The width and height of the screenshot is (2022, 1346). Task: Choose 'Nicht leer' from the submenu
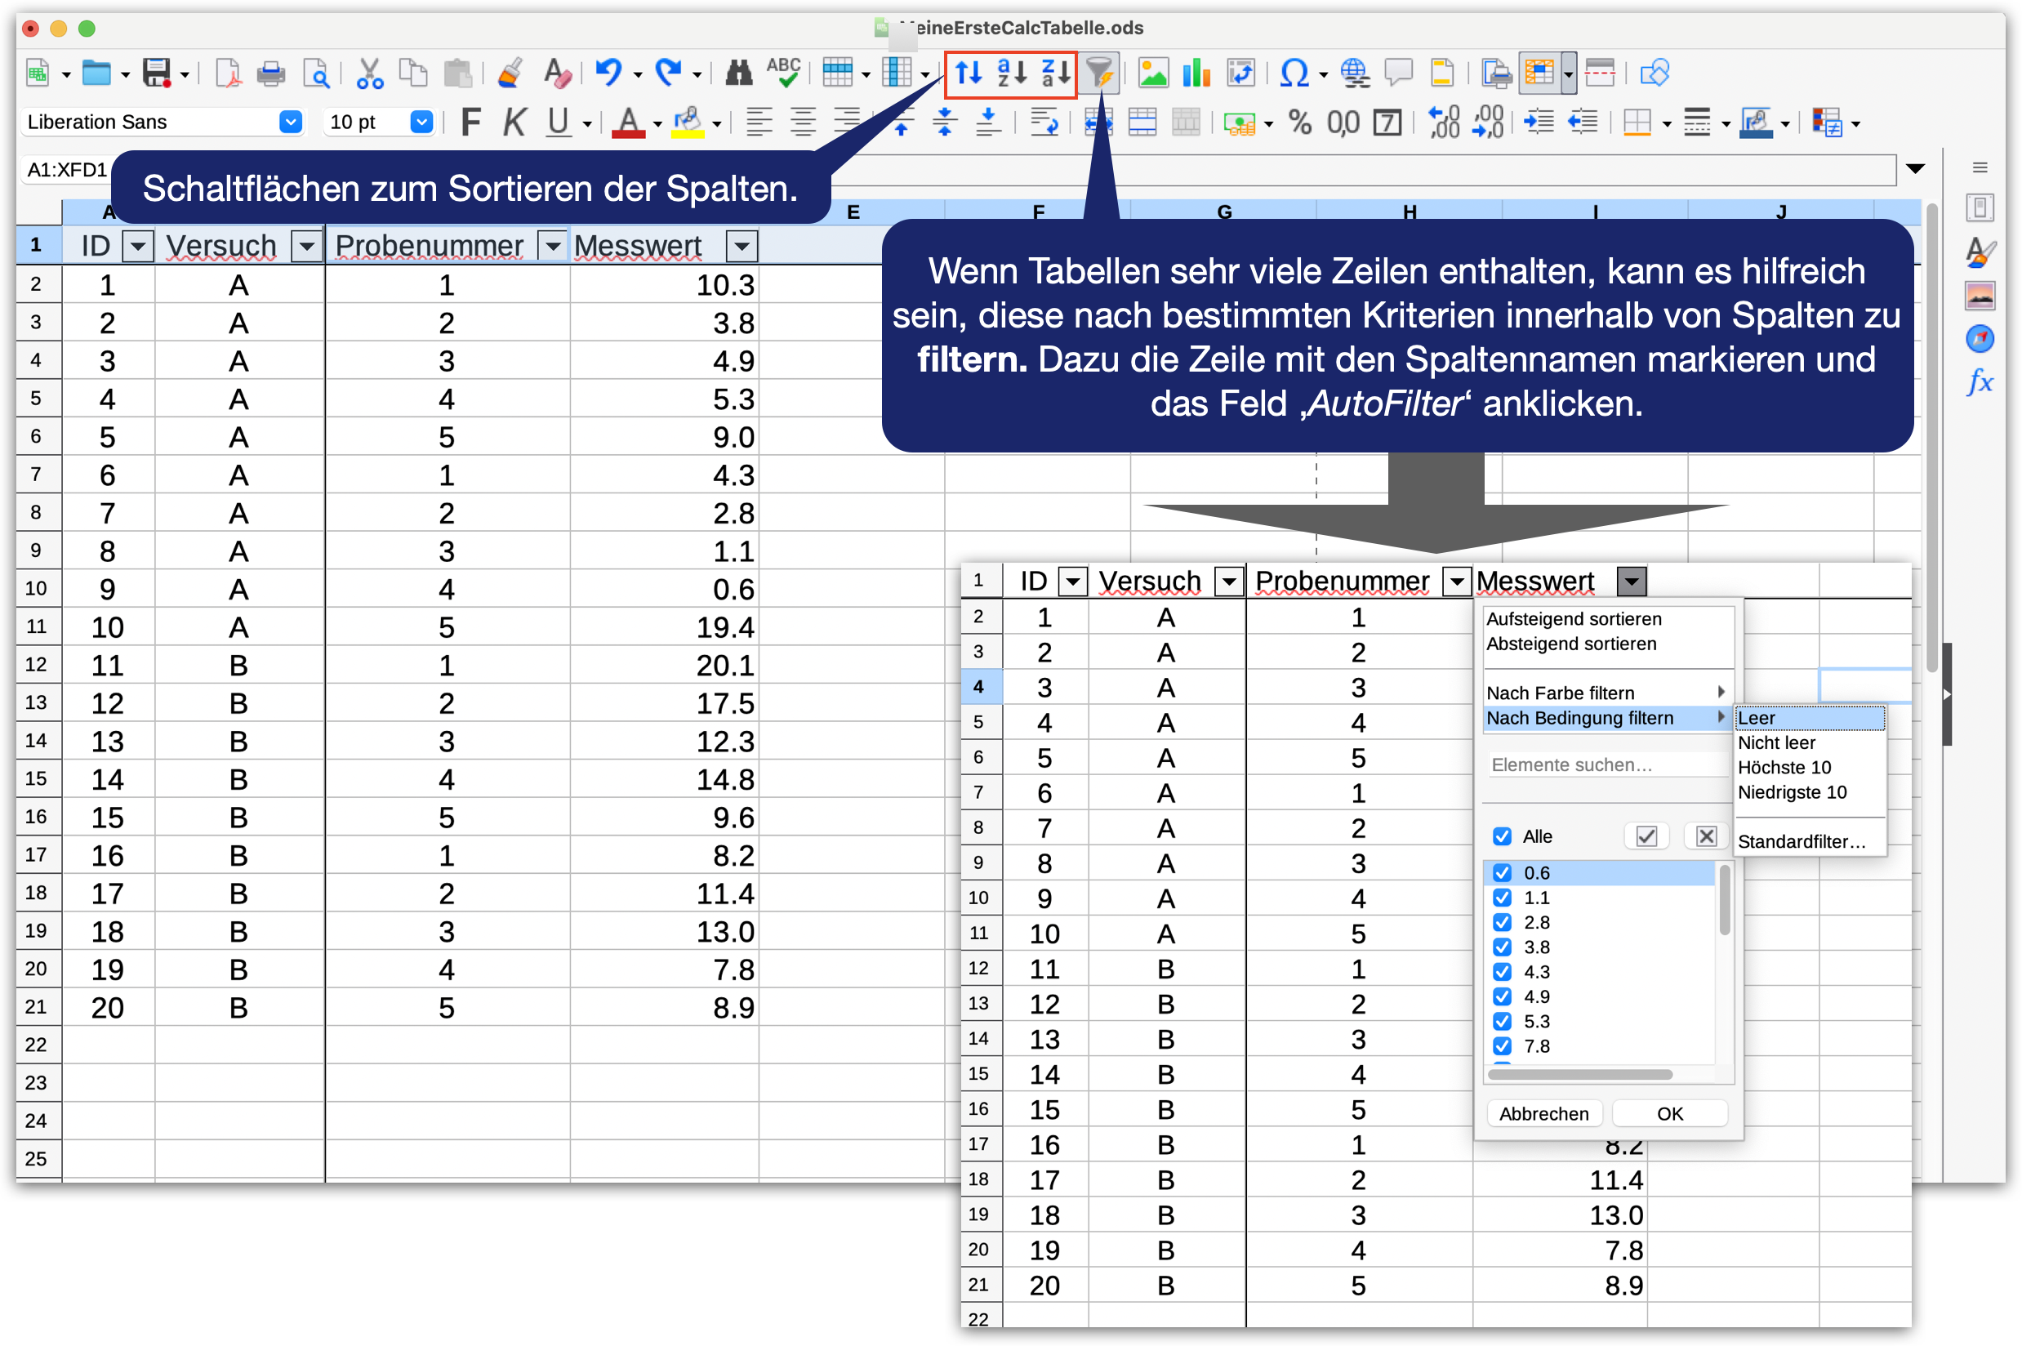[1775, 742]
